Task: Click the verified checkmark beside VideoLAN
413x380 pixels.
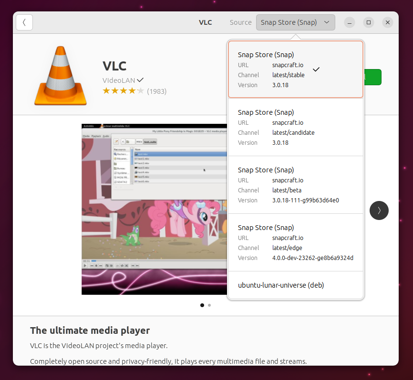Action: click(140, 80)
